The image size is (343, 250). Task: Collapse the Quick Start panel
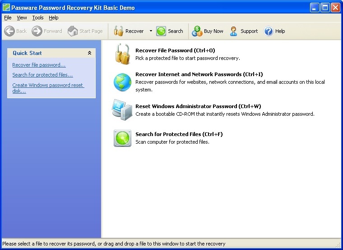click(x=89, y=53)
